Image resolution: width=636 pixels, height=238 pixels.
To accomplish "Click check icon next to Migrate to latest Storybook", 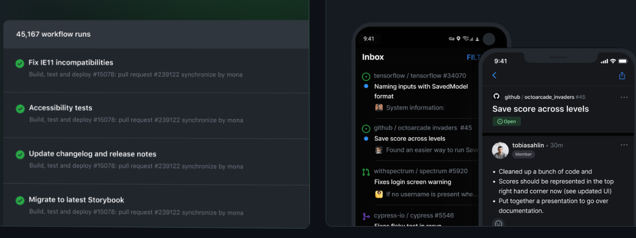I will pyautogui.click(x=20, y=201).
